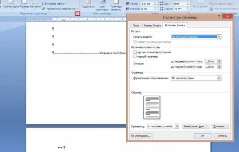
Task: Expand the Применить к текущему разделу dropdown
Action: pyautogui.click(x=177, y=126)
